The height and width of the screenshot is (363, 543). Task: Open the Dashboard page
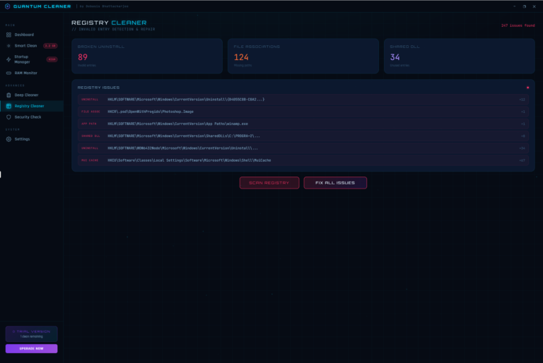(x=32, y=35)
